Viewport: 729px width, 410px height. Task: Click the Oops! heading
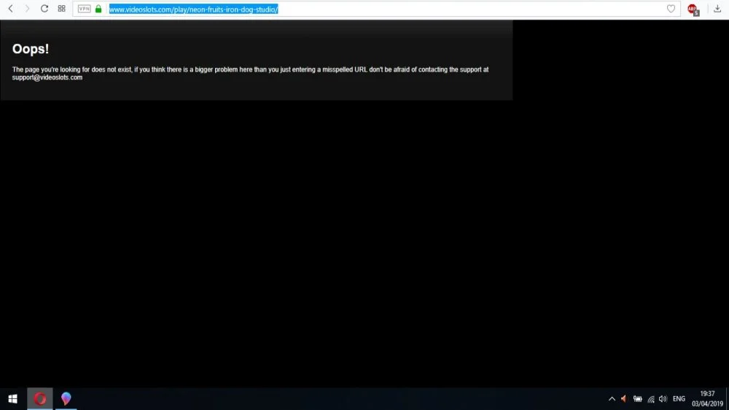(31, 49)
